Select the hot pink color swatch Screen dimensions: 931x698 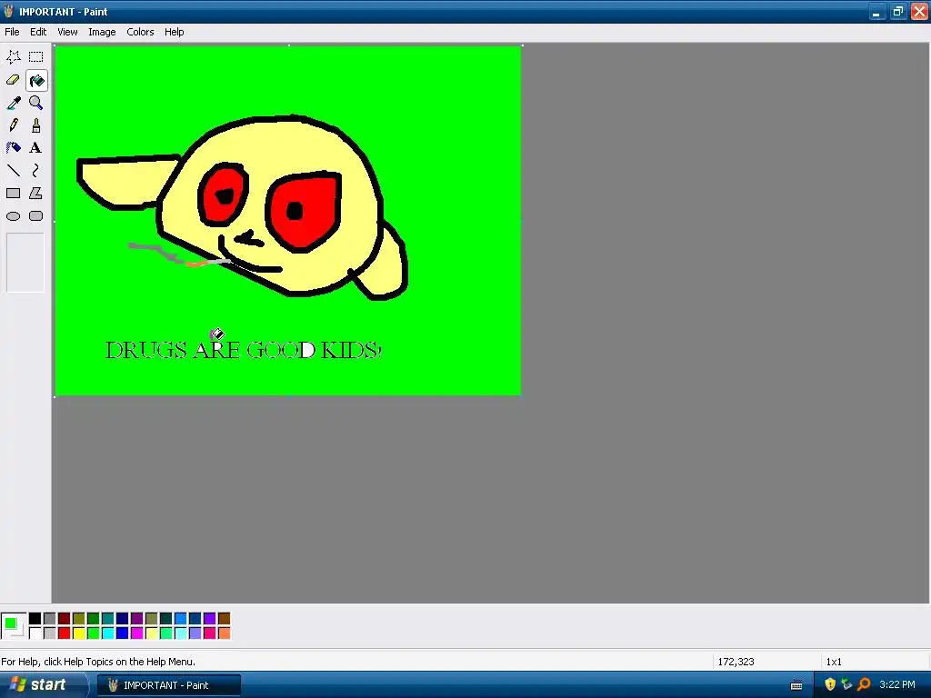click(210, 633)
